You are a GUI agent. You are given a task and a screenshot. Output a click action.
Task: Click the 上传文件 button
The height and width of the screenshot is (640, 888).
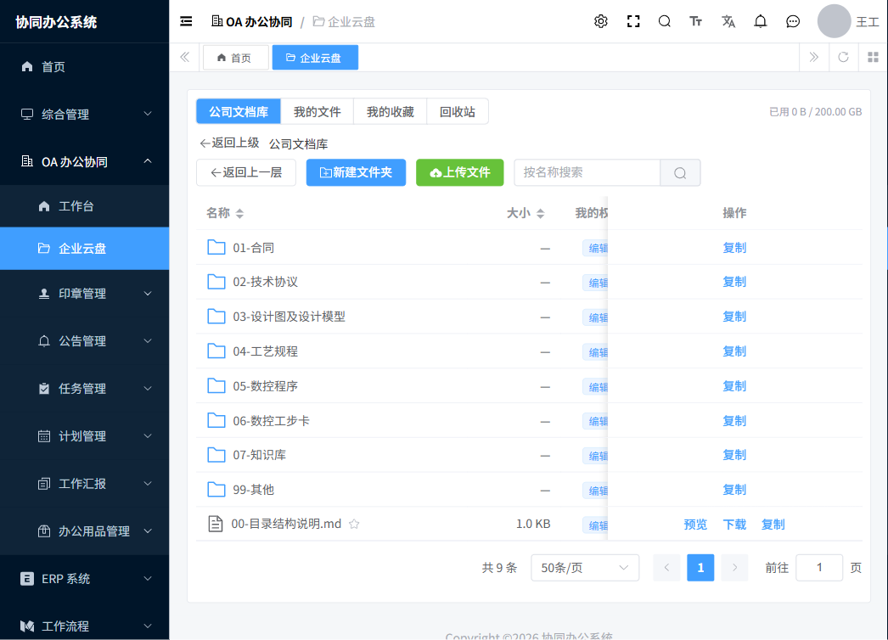460,173
